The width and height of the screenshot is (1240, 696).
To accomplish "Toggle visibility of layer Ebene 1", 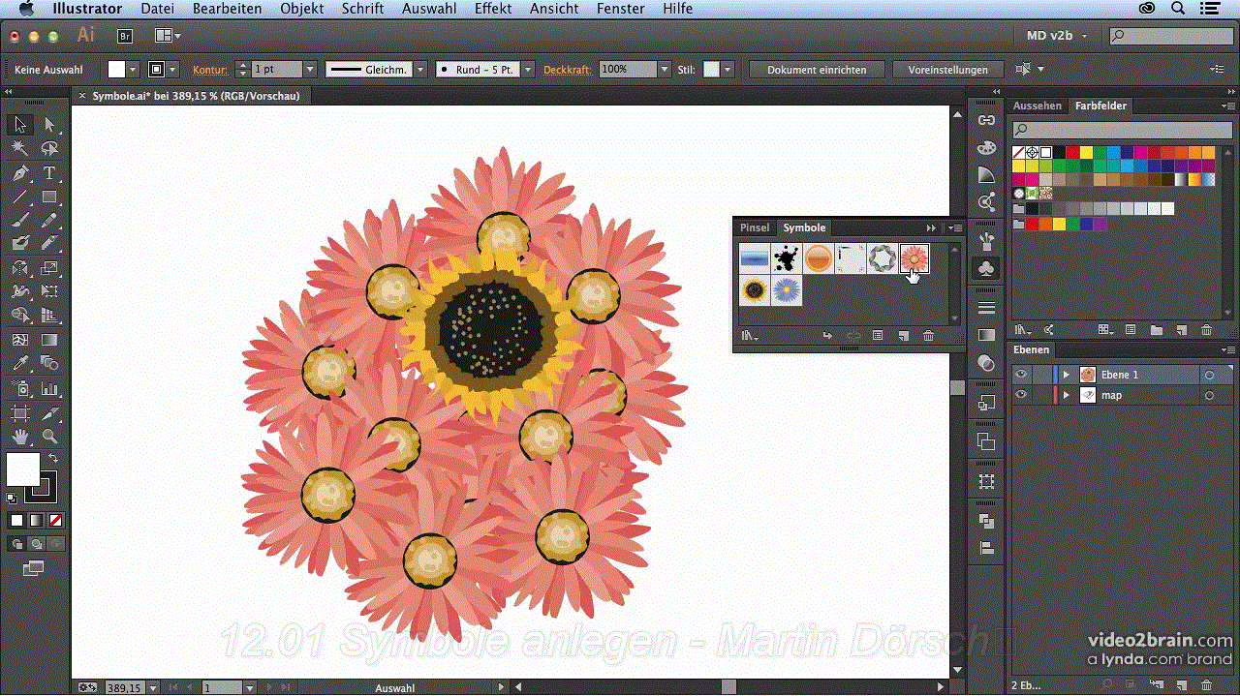I will [x=1021, y=375].
